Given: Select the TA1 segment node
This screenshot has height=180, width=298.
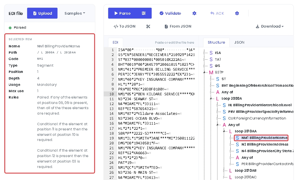Looking at the screenshot, I should pos(218,59).
